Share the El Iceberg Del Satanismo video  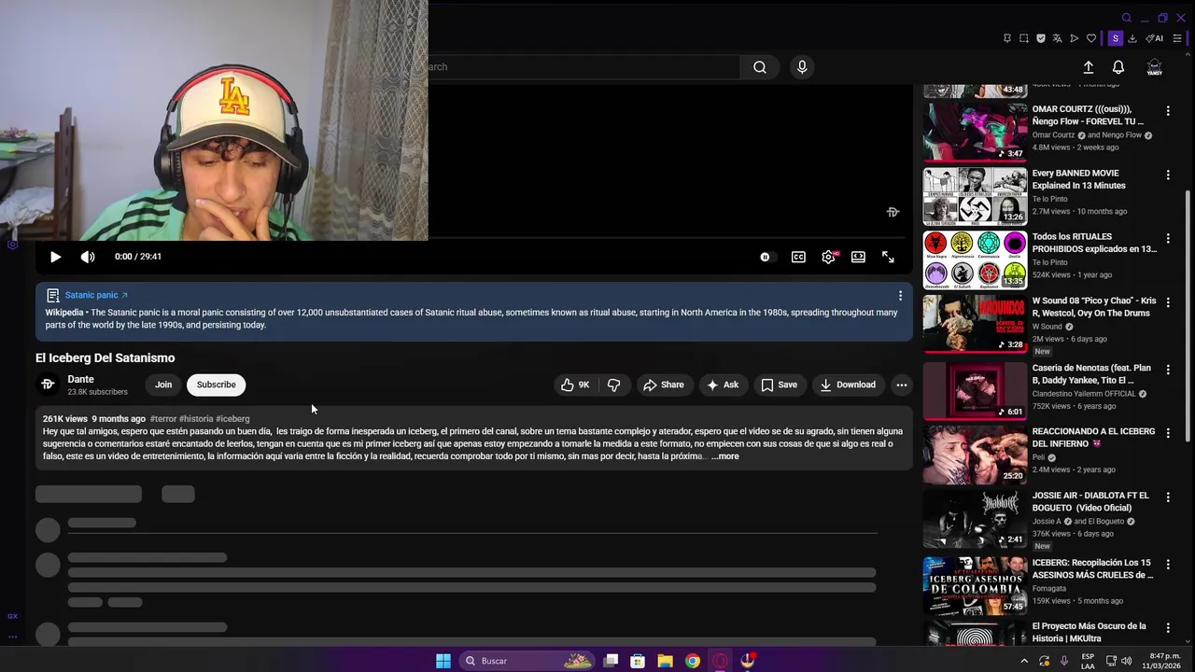(x=664, y=385)
